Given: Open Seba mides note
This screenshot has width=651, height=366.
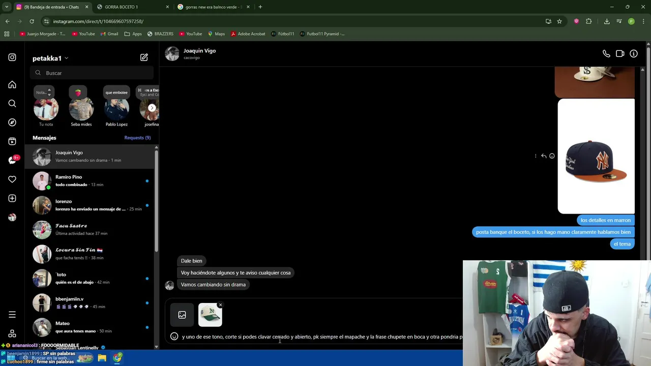Looking at the screenshot, I should tap(81, 106).
